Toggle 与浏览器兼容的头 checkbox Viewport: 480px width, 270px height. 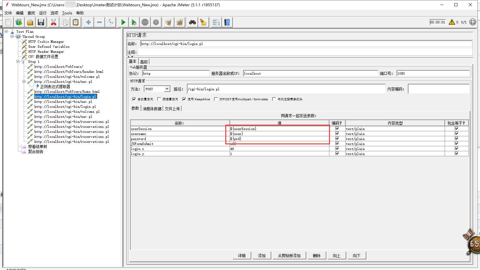tap(274, 99)
